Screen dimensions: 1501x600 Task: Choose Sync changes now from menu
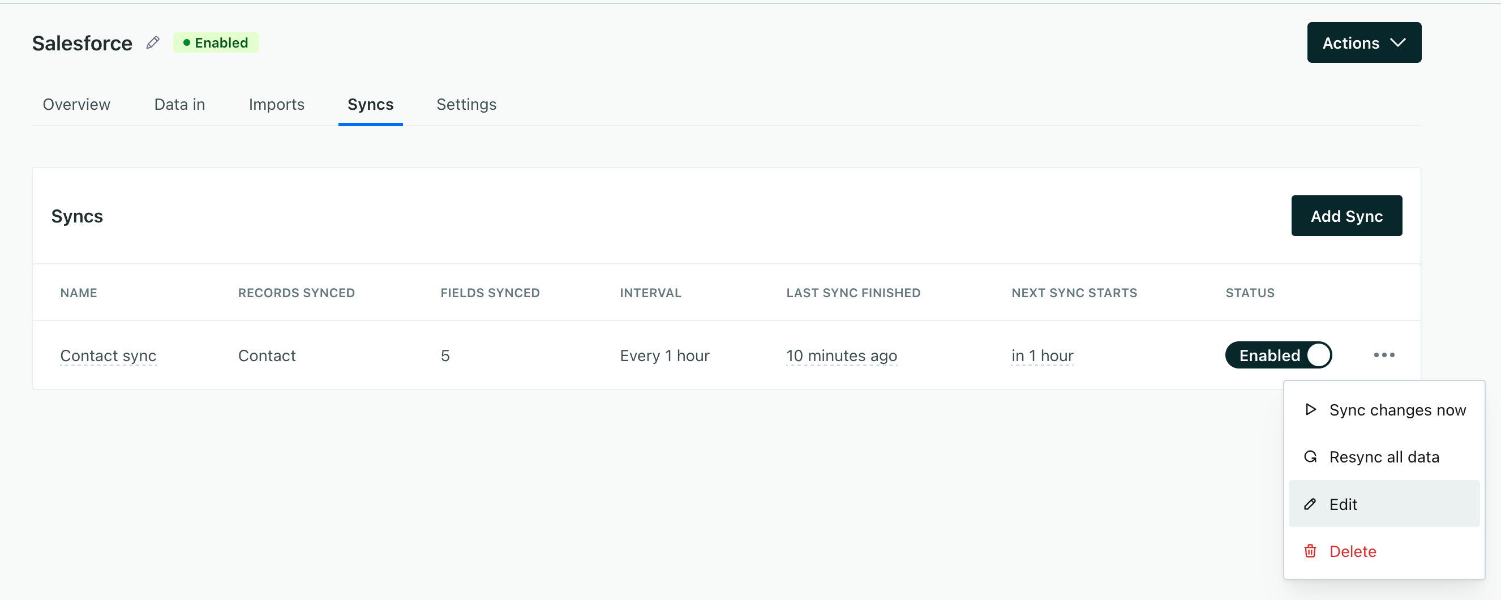coord(1384,409)
